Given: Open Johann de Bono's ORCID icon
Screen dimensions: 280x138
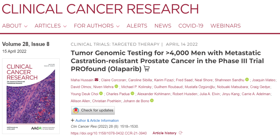Looking at the screenshot, I should 152,101.
